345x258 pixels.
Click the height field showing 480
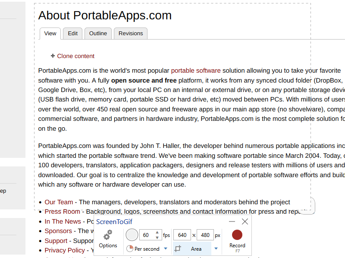point(205,235)
